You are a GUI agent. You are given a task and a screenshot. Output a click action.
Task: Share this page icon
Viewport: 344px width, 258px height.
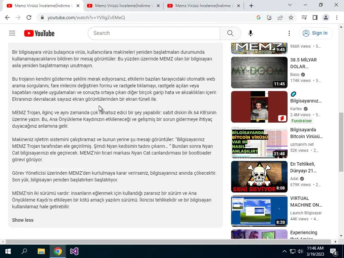click(x=280, y=17)
